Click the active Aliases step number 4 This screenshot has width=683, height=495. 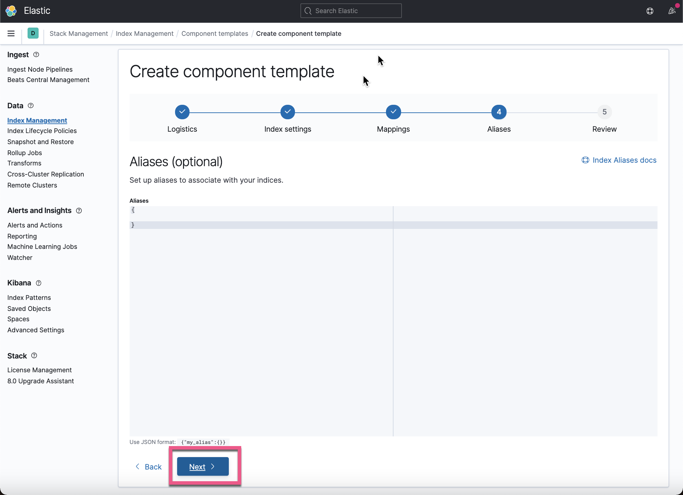pos(499,112)
